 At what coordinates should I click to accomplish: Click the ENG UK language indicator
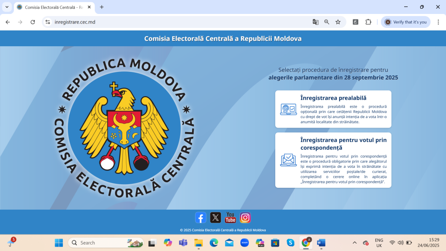[x=379, y=243]
